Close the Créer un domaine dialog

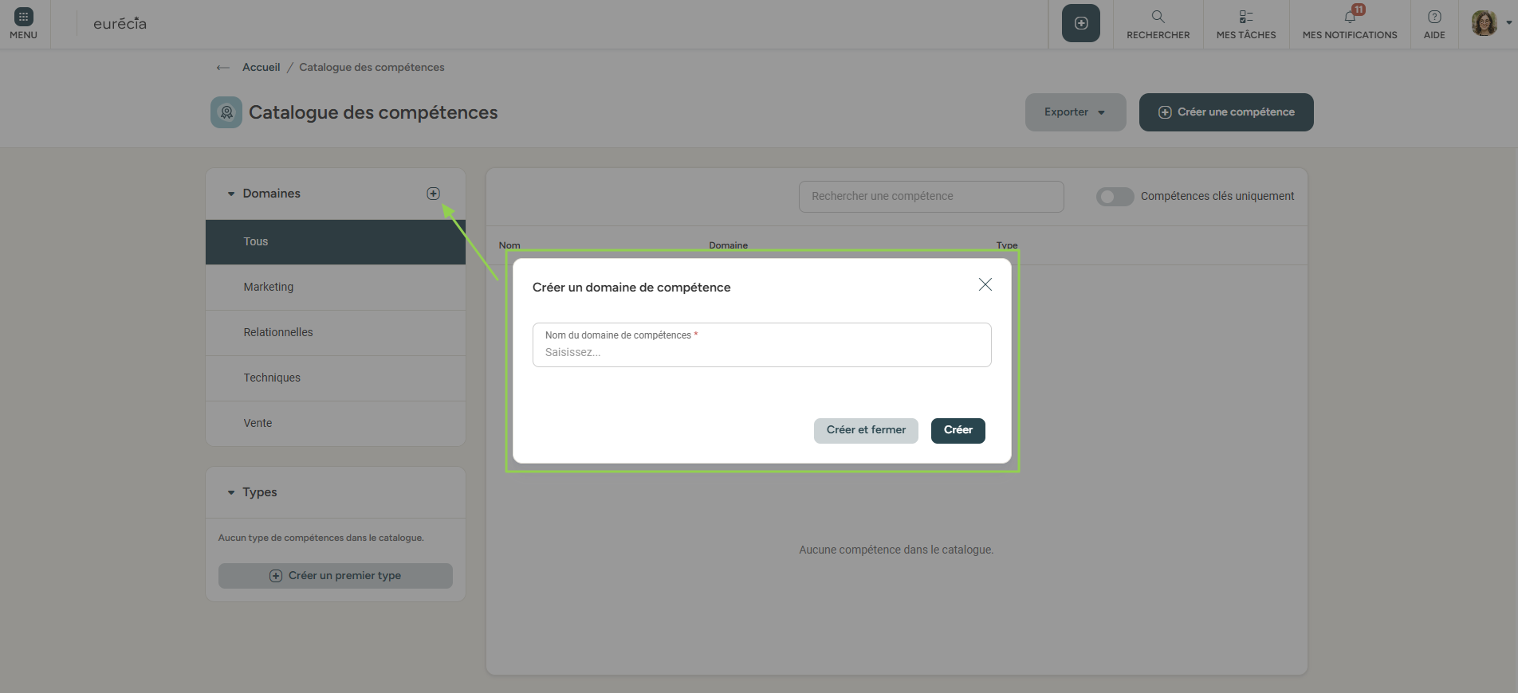pos(985,284)
